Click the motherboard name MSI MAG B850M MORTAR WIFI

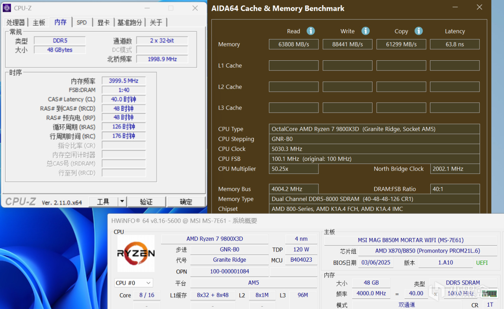coord(411,240)
